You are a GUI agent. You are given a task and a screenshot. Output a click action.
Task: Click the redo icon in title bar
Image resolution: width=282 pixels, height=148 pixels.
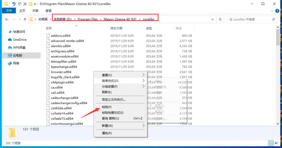pos(20,4)
